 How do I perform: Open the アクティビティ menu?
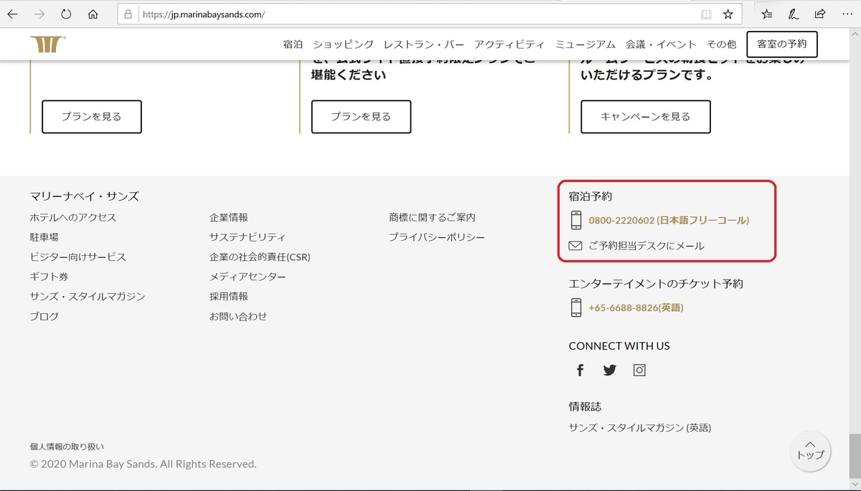click(x=509, y=44)
